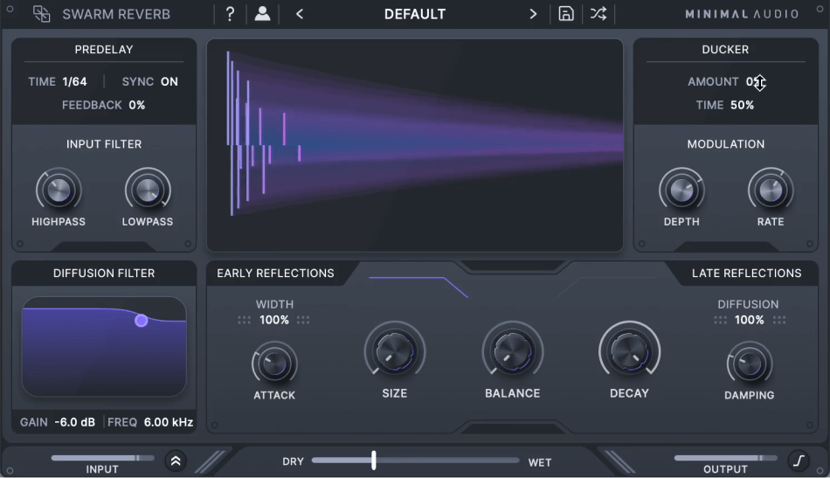Click the dots right of DIFFUSION value
This screenshot has width=830, height=478.
click(779, 320)
